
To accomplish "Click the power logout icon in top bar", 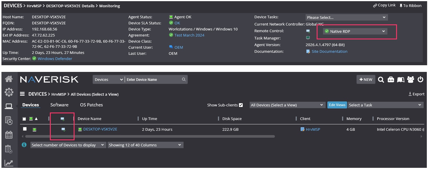I will (x=420, y=79).
